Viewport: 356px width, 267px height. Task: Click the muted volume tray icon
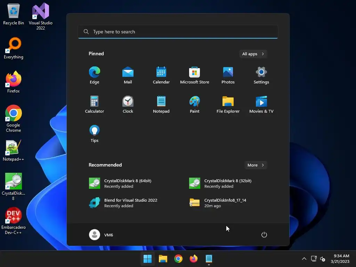pos(323,259)
